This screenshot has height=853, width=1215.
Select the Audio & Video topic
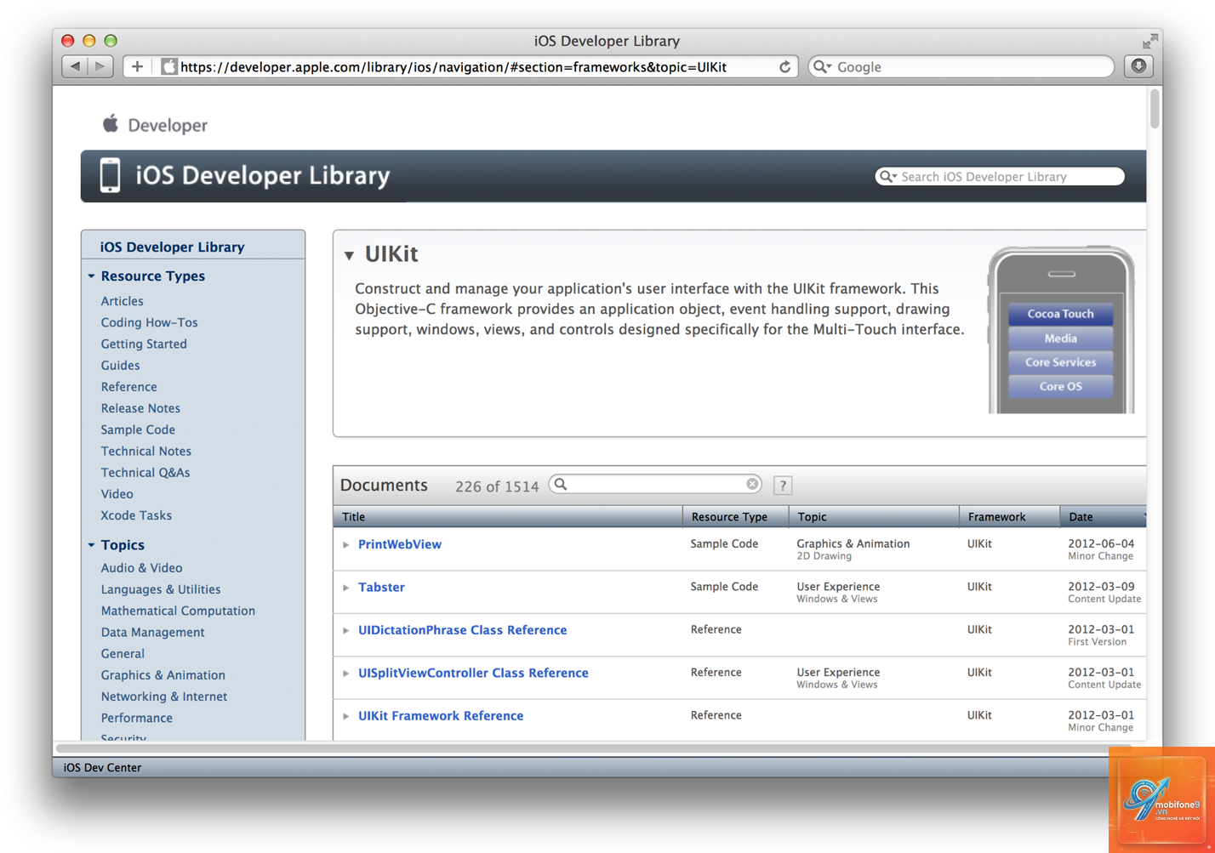[x=141, y=568]
